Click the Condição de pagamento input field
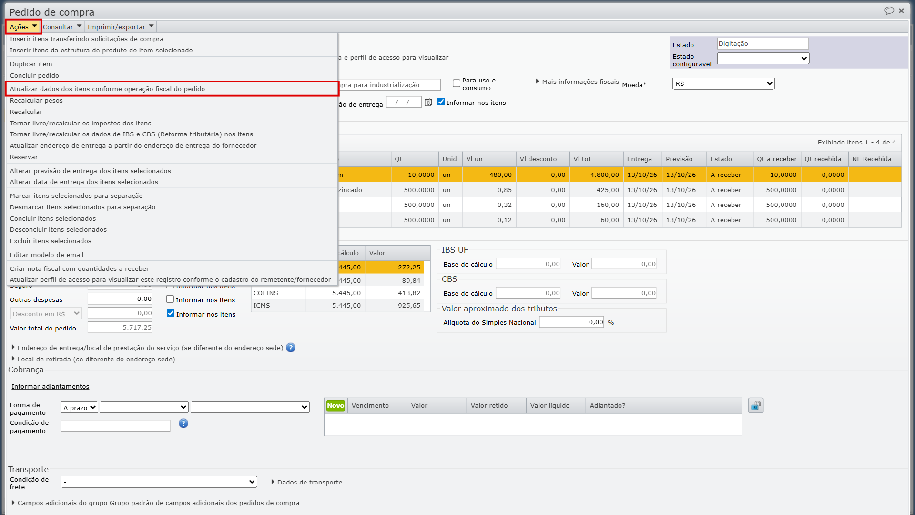Viewport: 915px width, 515px height. 115,425
